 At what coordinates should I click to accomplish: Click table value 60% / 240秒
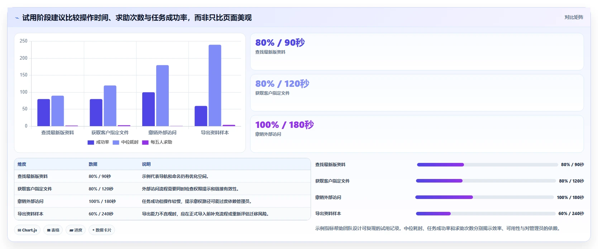[101, 214]
